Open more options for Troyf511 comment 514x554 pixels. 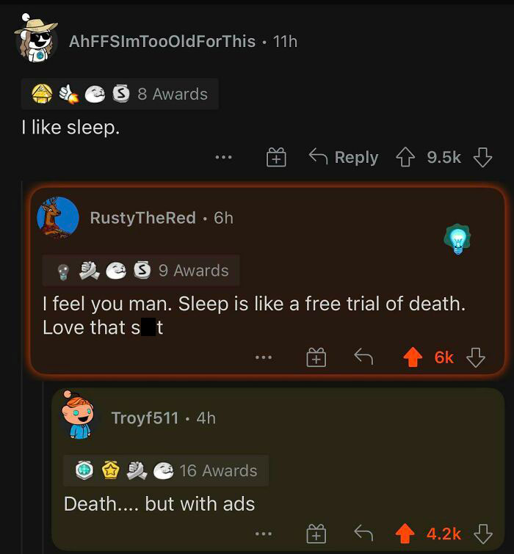[264, 533]
